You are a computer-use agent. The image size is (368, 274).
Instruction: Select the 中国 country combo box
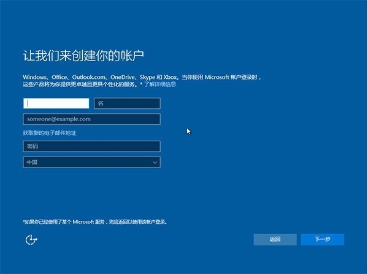[86, 163]
